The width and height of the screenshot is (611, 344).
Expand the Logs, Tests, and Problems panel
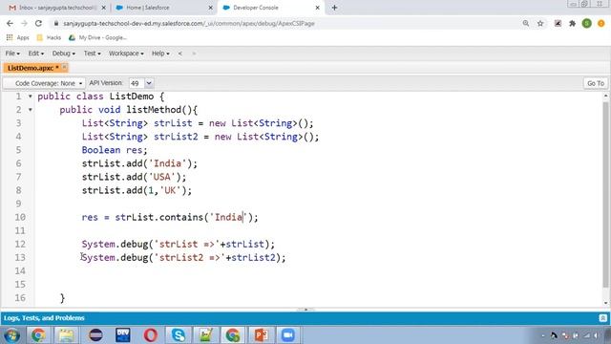click(x=602, y=318)
